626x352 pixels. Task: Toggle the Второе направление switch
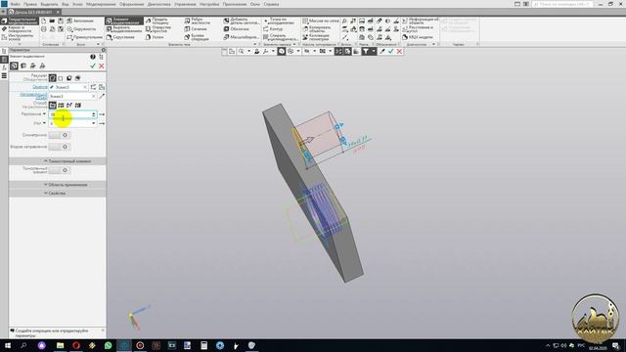[60, 147]
